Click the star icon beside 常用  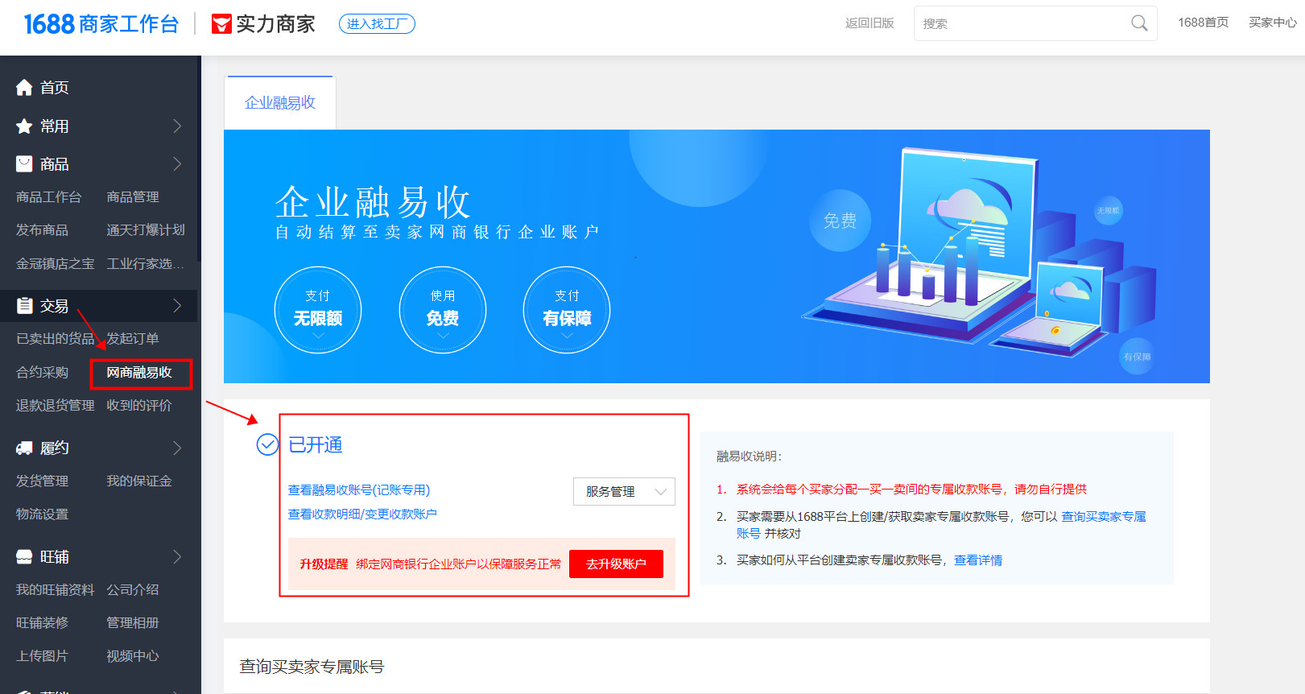(24, 126)
